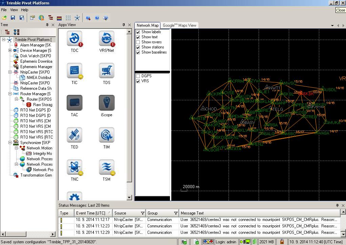This screenshot has height=245, width=346.
Task: Click the save-as toolbar icon
Action: (22, 18)
